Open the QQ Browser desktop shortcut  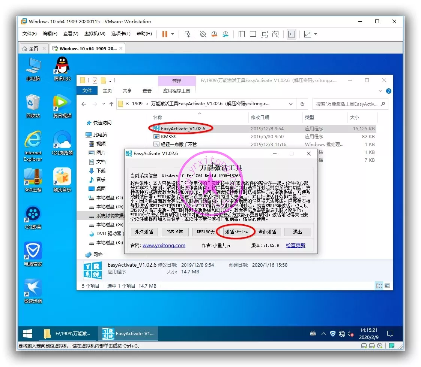62,142
